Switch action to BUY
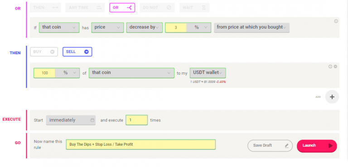Viewport: 348px width, 167px height. tap(44, 52)
